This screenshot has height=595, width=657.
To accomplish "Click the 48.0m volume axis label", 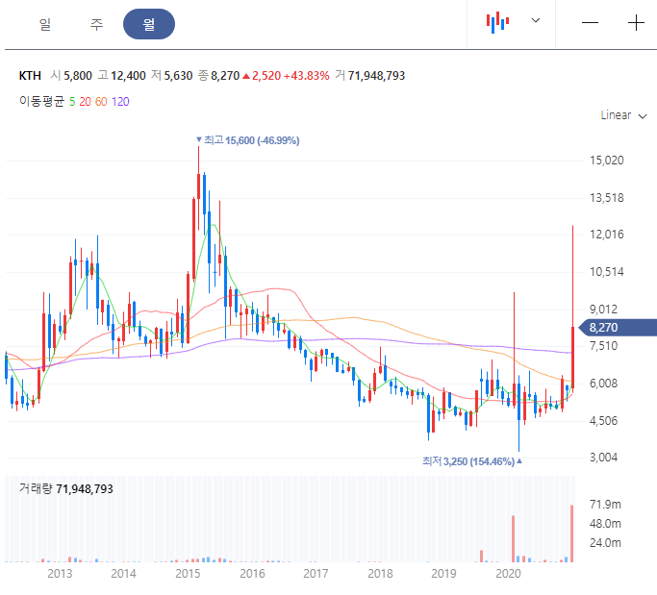I will tap(605, 524).
